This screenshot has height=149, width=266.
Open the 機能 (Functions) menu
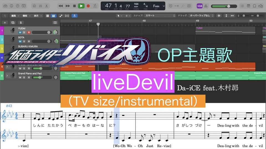point(27,16)
